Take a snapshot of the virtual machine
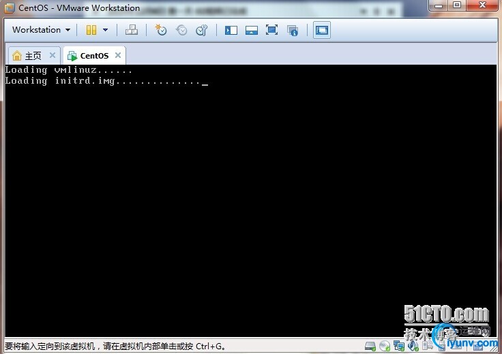 pos(161,30)
